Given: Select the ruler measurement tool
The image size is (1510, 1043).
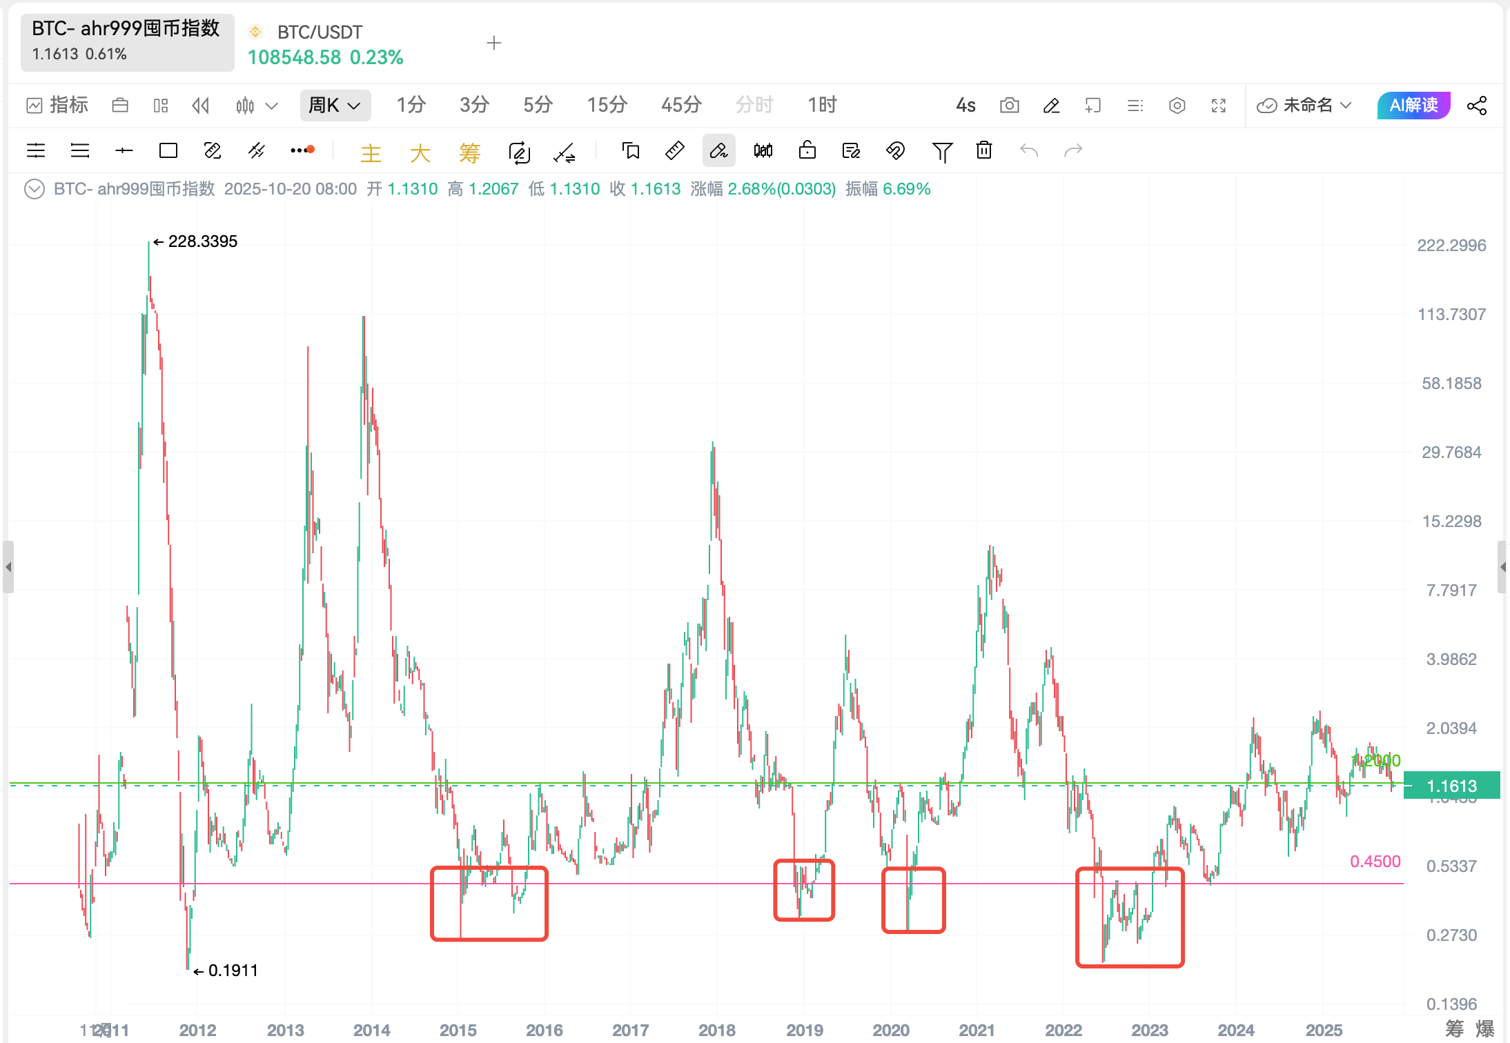Looking at the screenshot, I should [674, 150].
